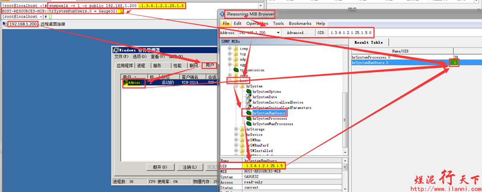Switch to the 性能 tab in Task Manager
Screen dimensions: 482x192
[x=177, y=66]
